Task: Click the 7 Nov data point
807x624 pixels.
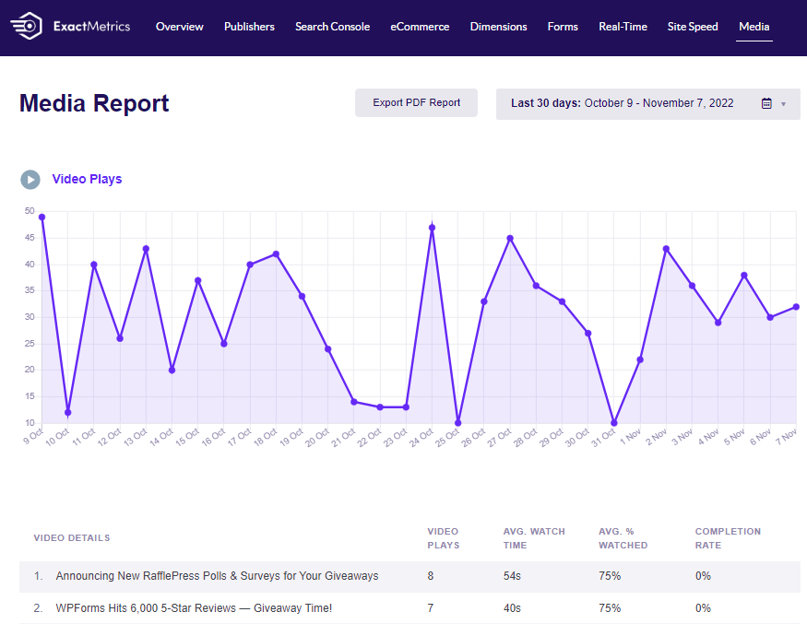Action: point(796,307)
